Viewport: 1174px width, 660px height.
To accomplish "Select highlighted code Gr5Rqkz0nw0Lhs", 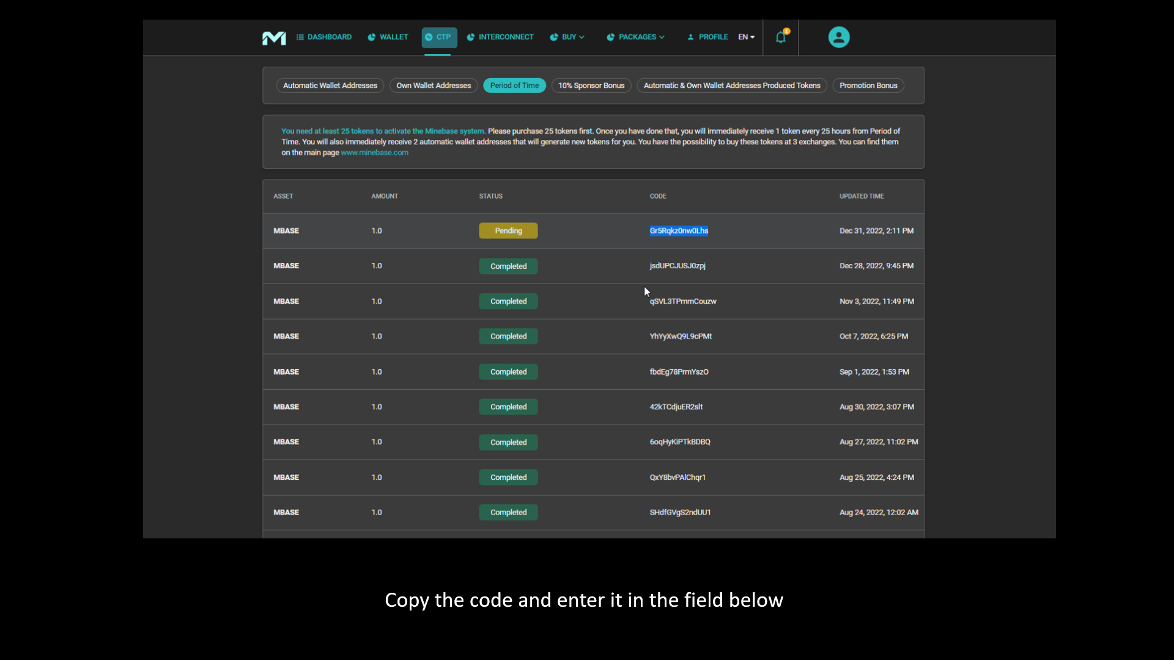I will tap(679, 230).
